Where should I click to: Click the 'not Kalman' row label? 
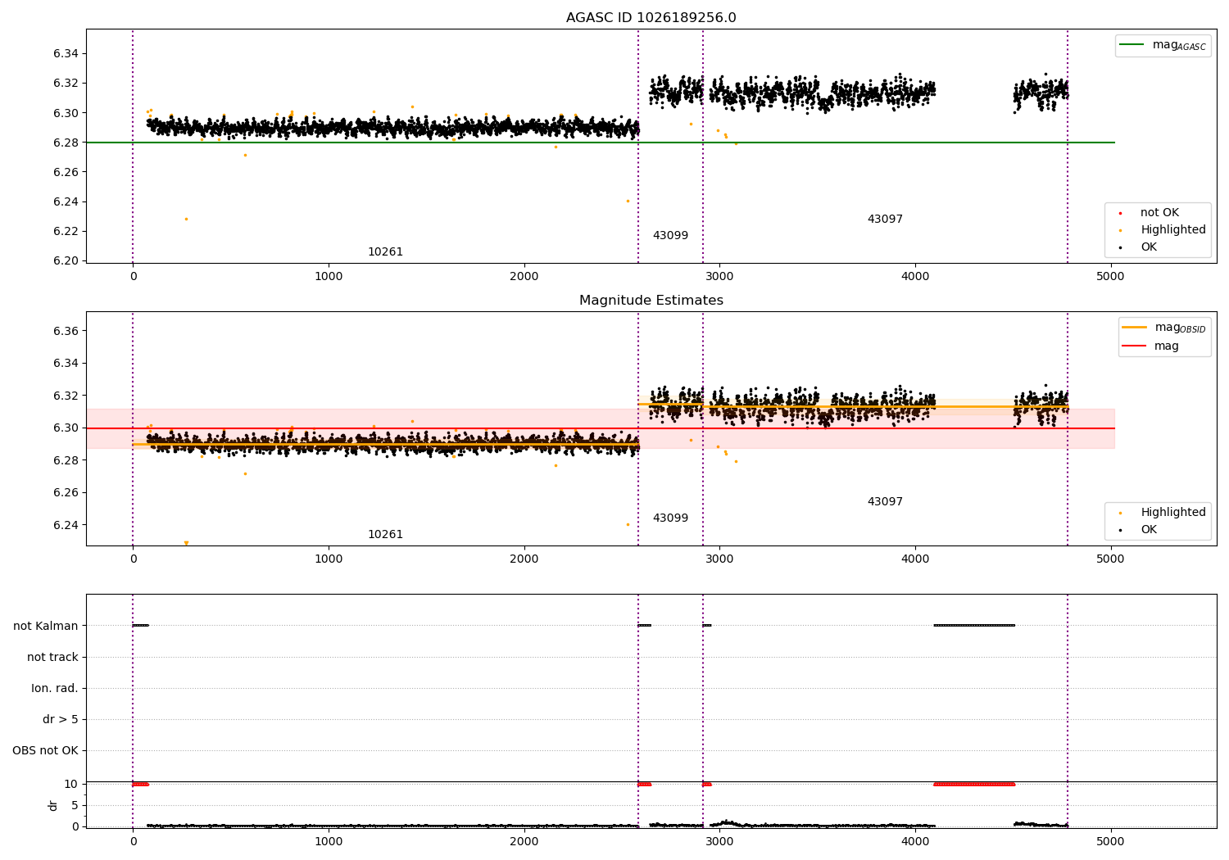pos(46,626)
